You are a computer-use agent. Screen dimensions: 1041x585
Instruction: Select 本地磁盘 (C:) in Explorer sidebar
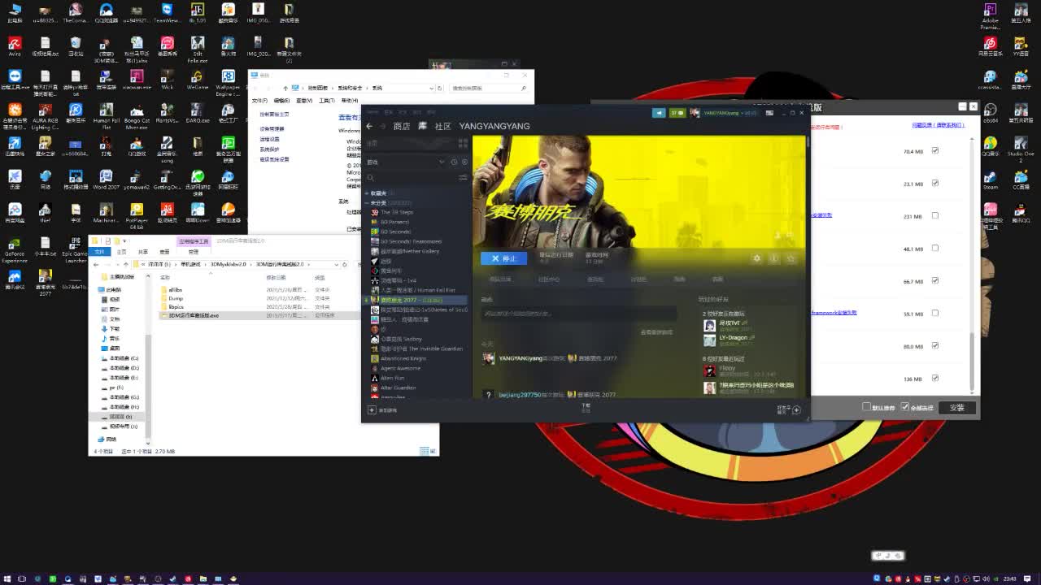click(x=124, y=358)
